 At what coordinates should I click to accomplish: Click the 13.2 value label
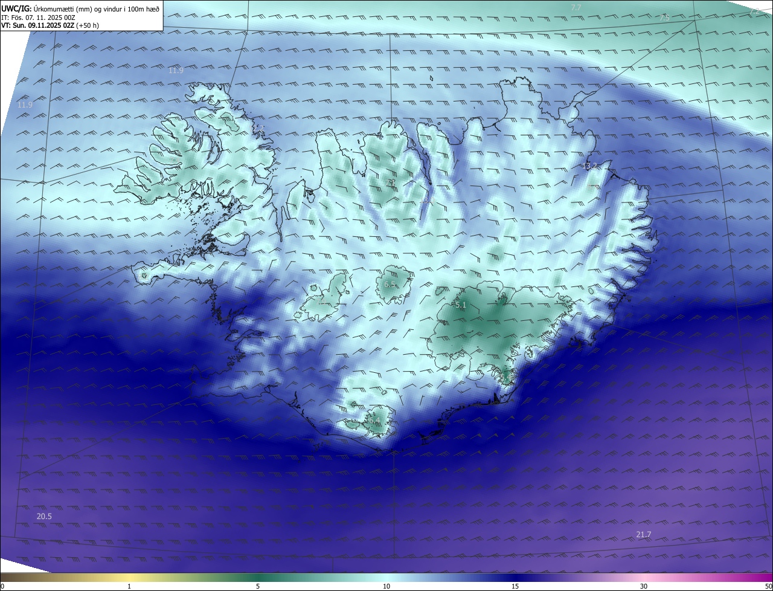click(589, 166)
